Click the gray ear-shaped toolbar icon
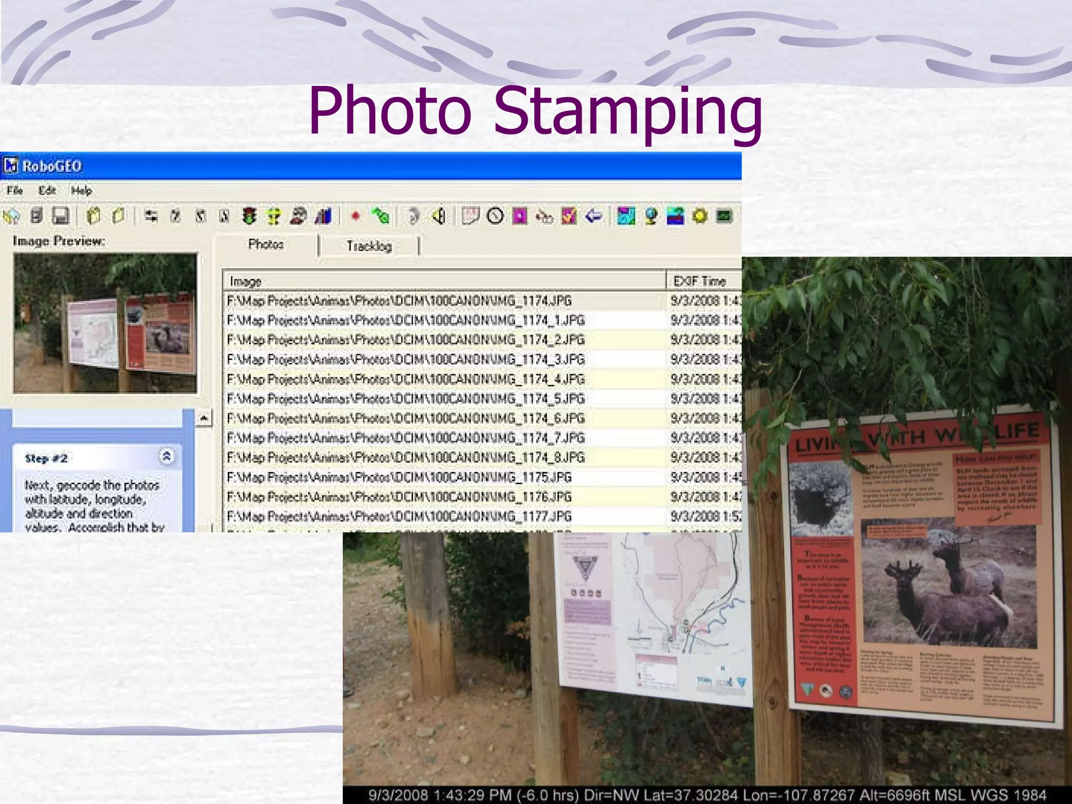1072x804 pixels. coord(414,216)
